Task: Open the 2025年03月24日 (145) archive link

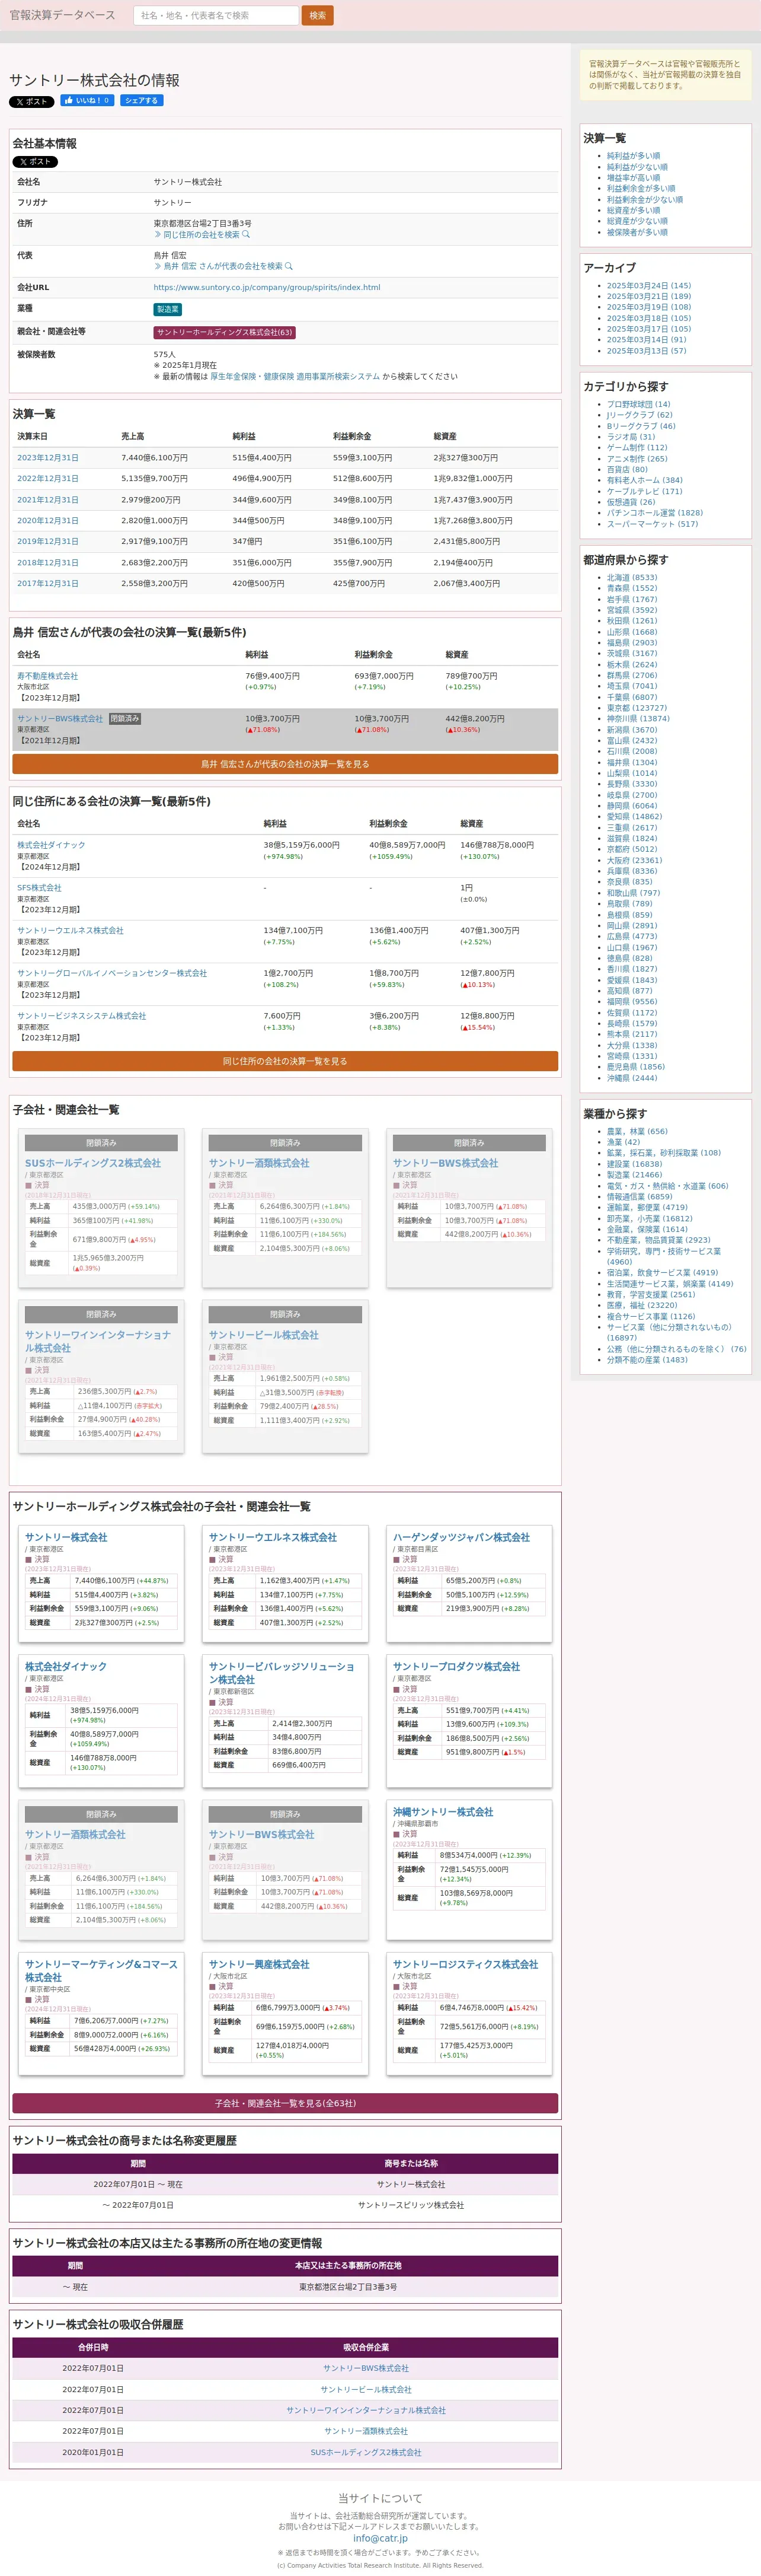Action: click(x=649, y=286)
